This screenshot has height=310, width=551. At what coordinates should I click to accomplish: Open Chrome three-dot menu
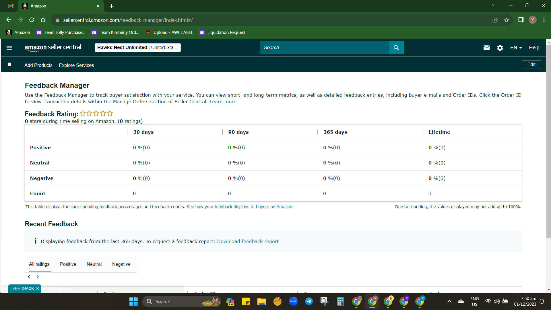coord(544,20)
